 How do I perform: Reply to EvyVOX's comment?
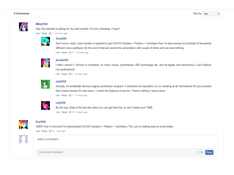44,131
